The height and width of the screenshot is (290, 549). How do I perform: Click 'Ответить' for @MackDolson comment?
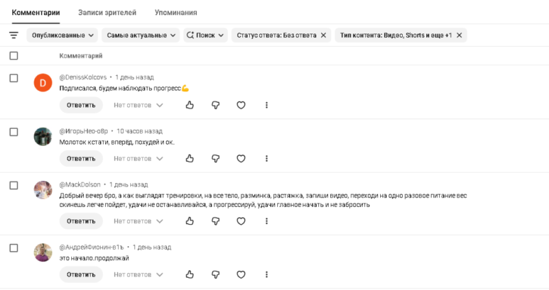click(x=81, y=221)
